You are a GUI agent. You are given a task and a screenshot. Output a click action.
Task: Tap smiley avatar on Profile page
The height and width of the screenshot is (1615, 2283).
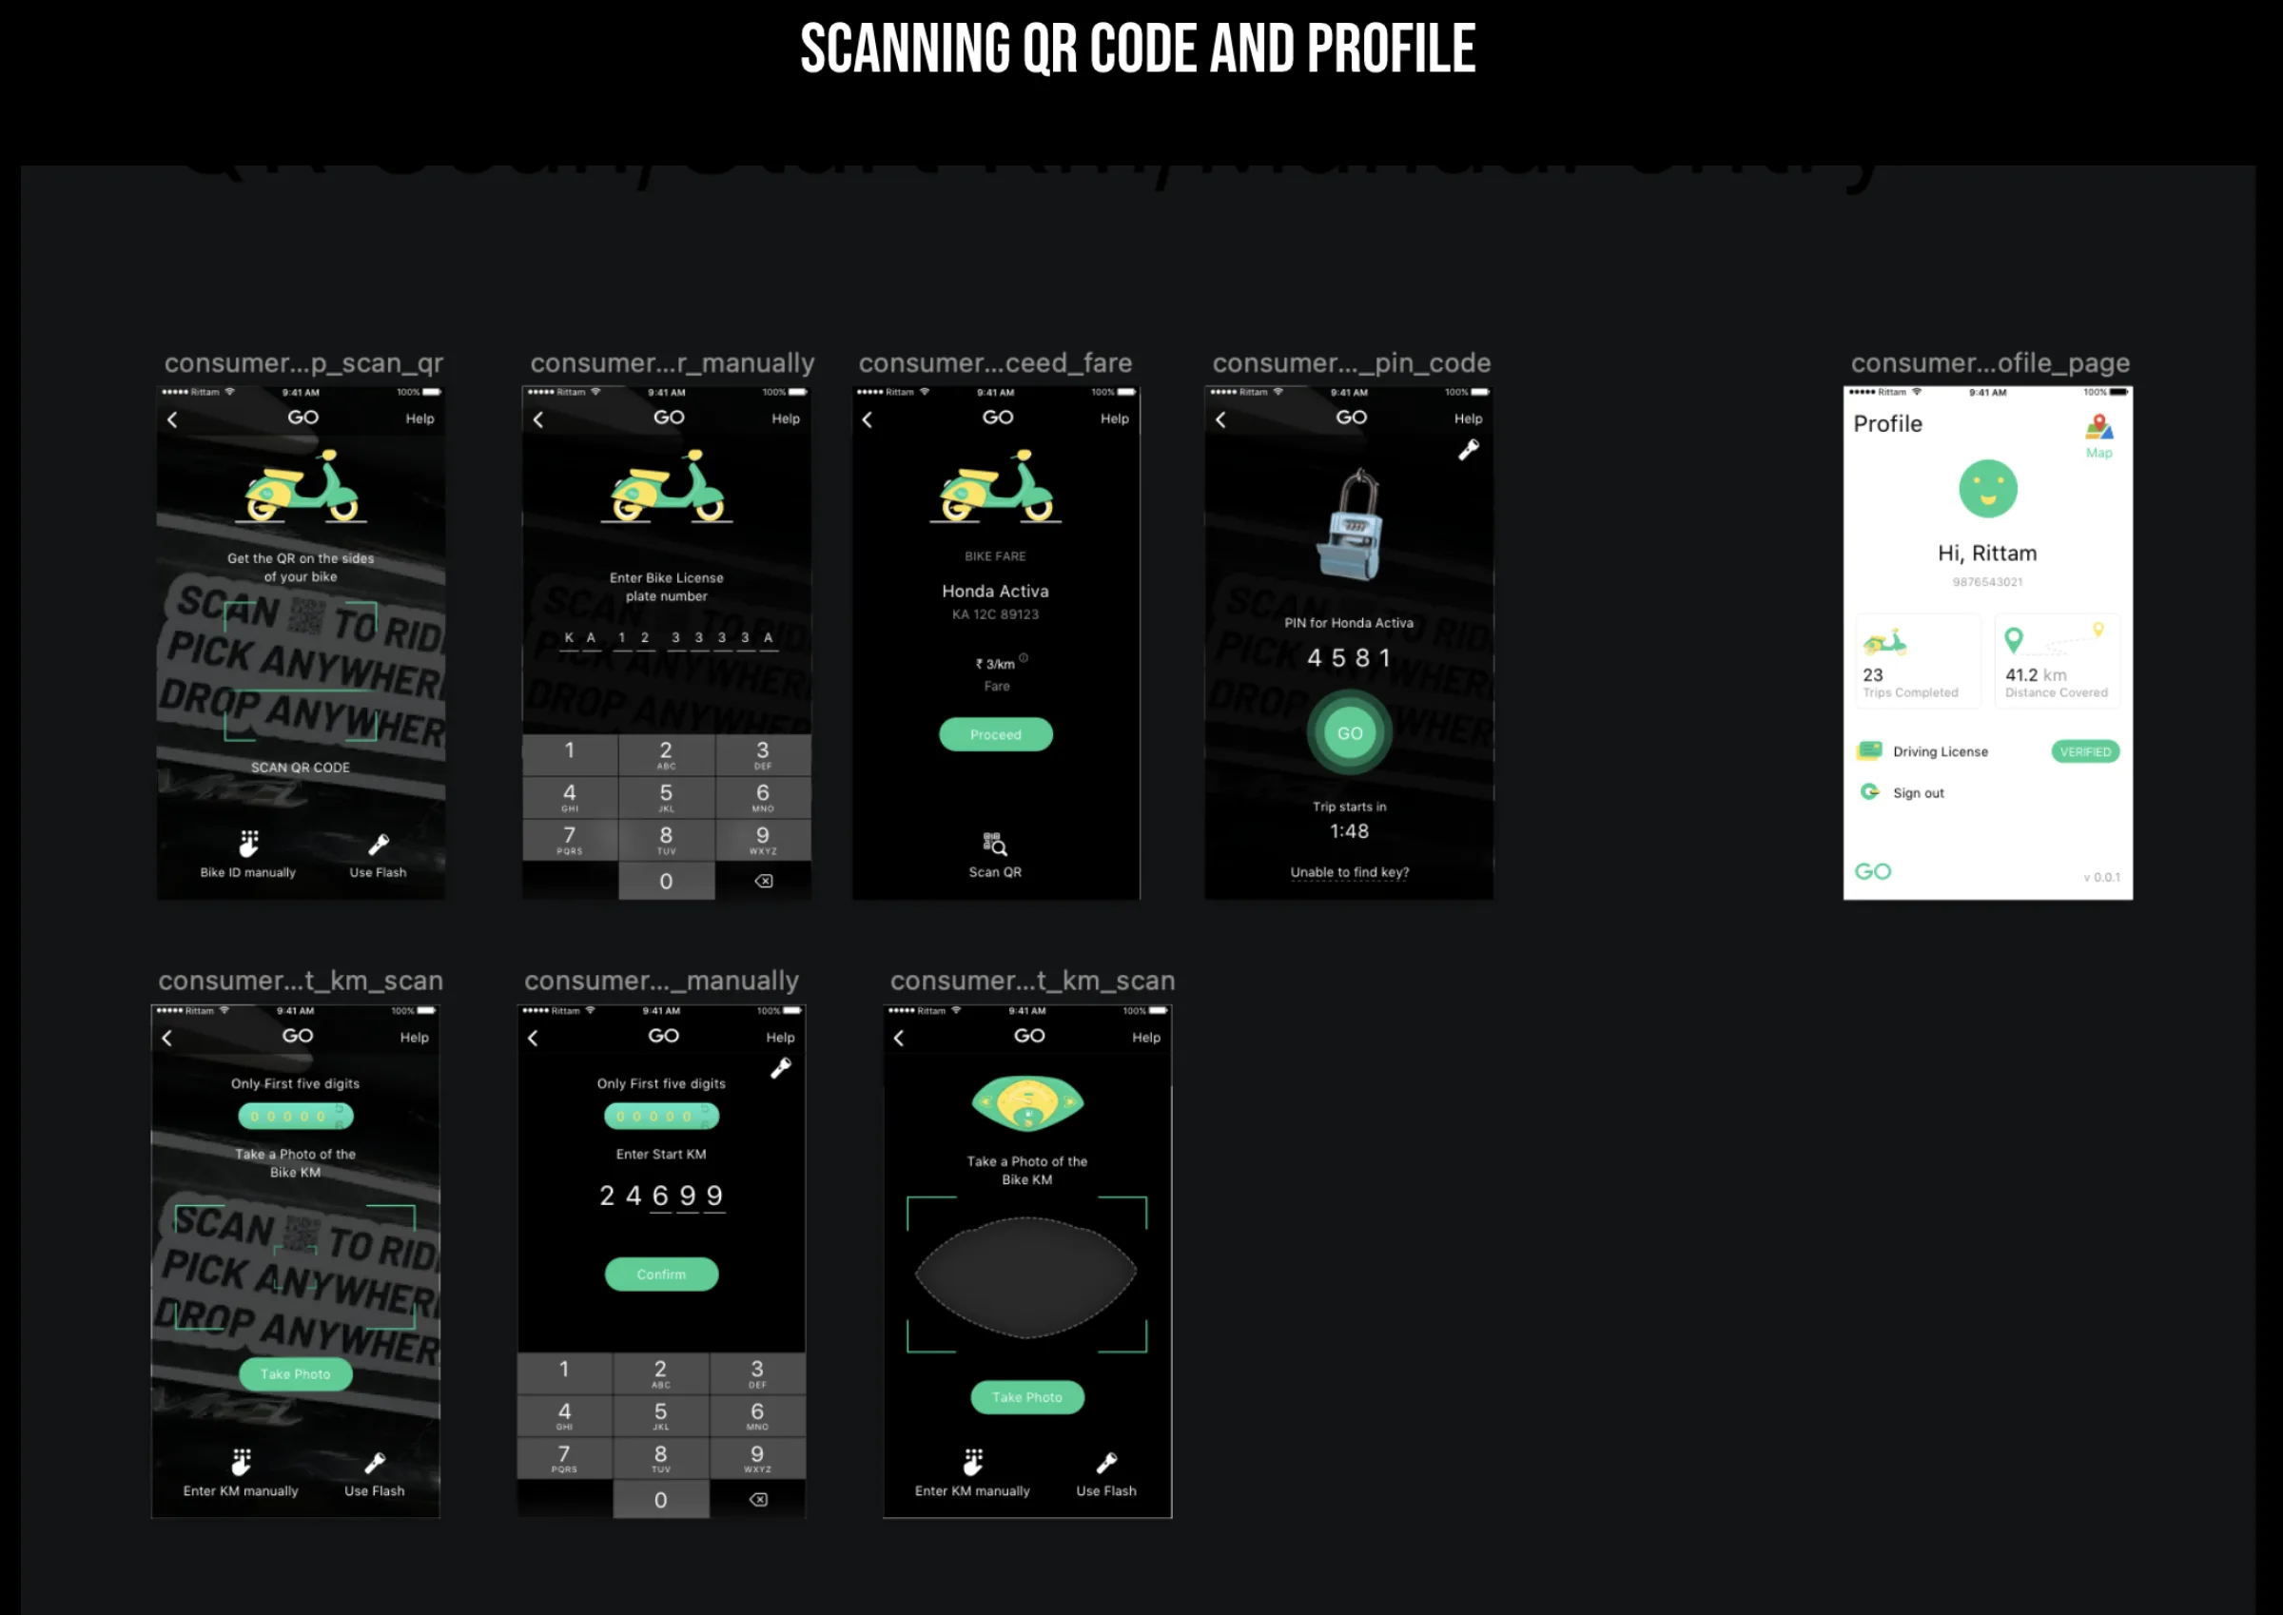point(1988,488)
